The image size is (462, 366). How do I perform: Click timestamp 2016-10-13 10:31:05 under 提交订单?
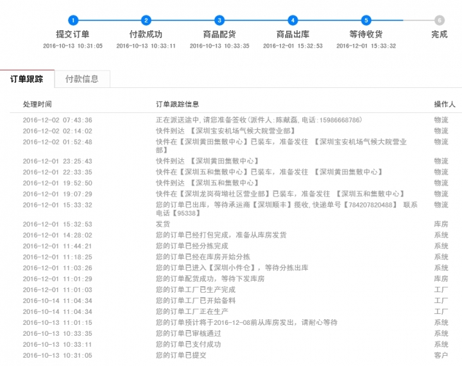point(73,46)
